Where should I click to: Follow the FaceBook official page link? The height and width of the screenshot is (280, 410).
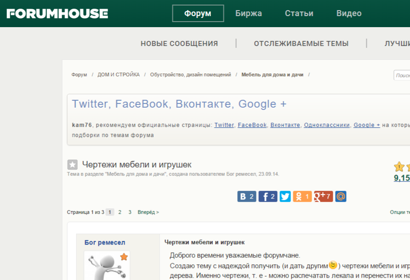(x=252, y=125)
